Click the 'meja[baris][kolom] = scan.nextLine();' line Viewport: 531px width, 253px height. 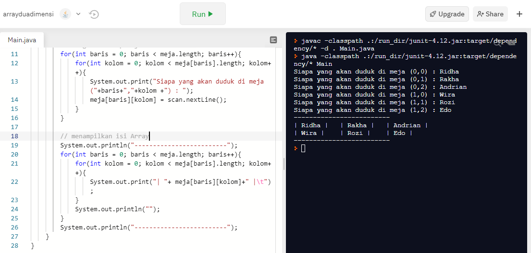[158, 100]
